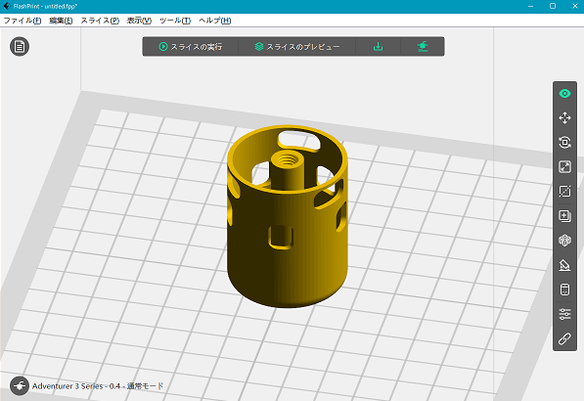Click the duplicate/add model icon
584x401 pixels.
[564, 216]
